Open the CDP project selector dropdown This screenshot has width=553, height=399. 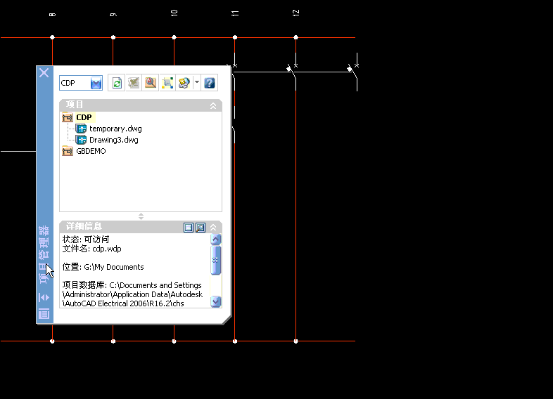click(x=96, y=83)
